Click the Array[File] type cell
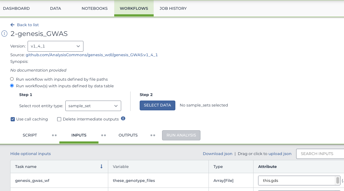The height and width of the screenshot is (191, 344). (231, 181)
